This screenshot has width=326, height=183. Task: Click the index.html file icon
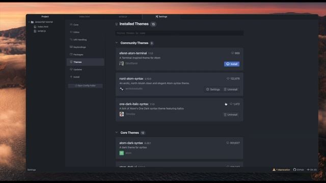(35, 27)
